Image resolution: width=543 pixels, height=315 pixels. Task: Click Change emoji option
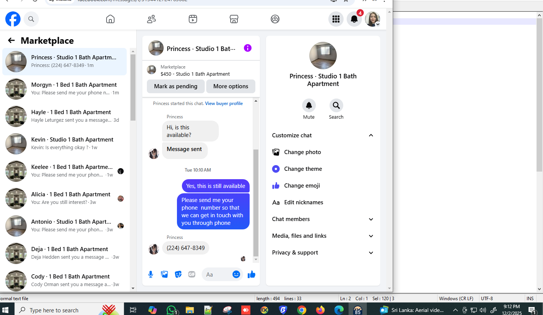coord(323,186)
